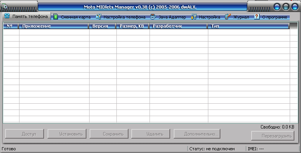Viewport: 301px width, 153px height.
Task: Click the Перезагрузить button
Action: point(273,136)
